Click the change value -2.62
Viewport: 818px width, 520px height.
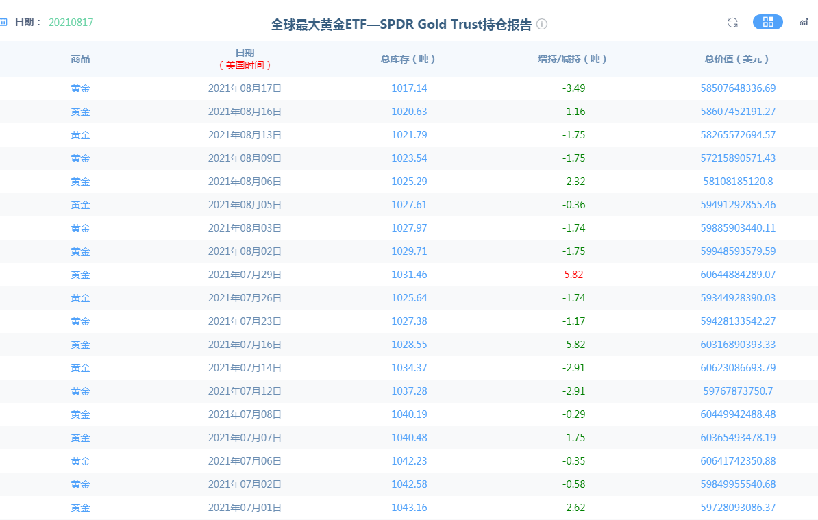tap(573, 508)
